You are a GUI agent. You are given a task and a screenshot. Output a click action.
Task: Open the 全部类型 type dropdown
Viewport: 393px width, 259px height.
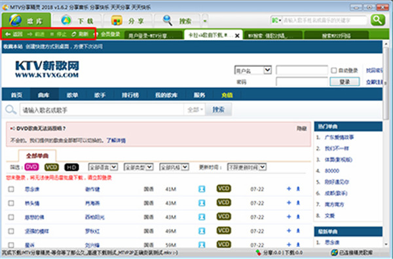(139, 167)
